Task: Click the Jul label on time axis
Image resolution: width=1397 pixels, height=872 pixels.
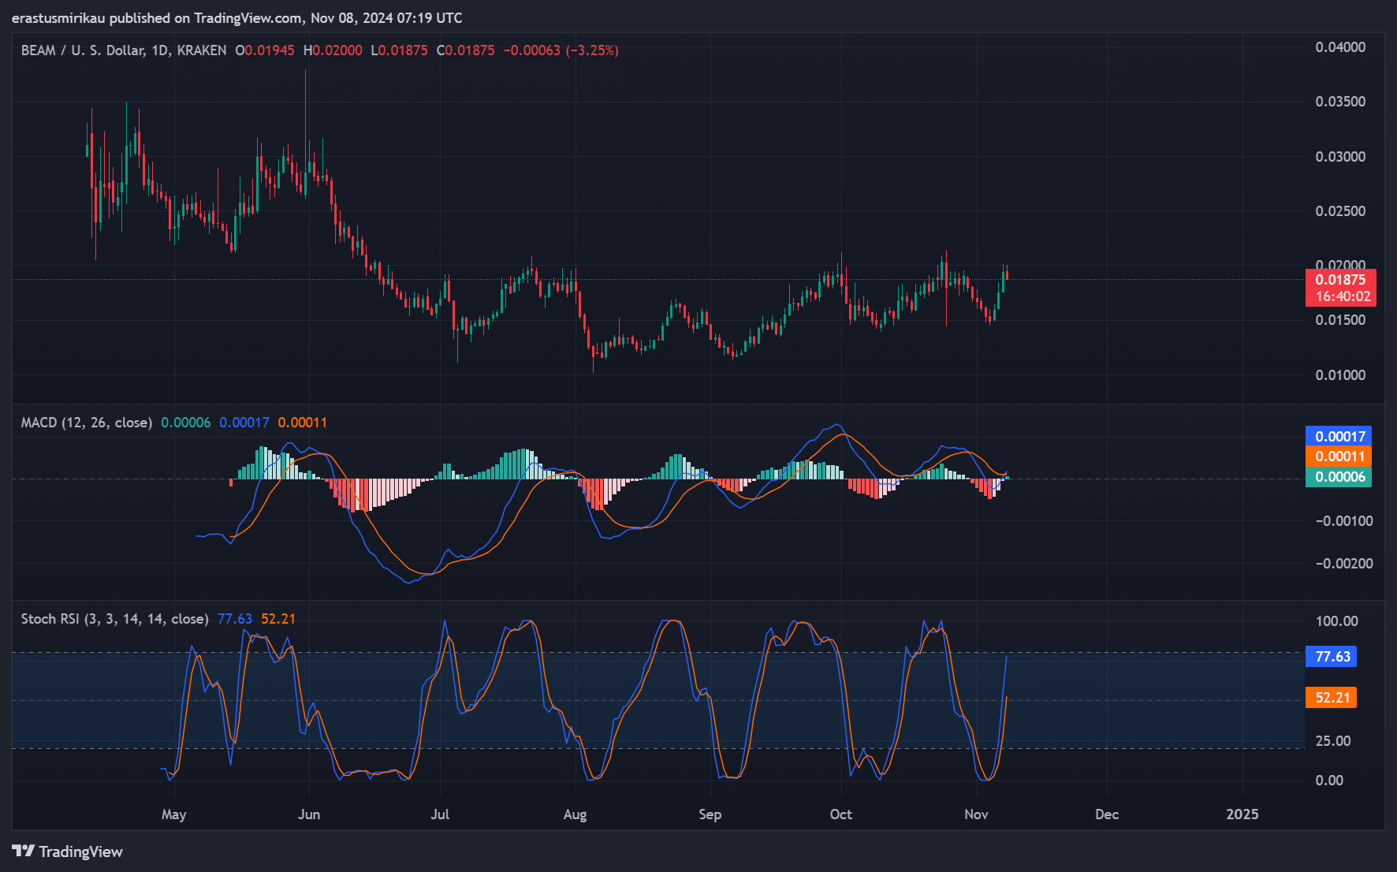Action: click(x=440, y=814)
